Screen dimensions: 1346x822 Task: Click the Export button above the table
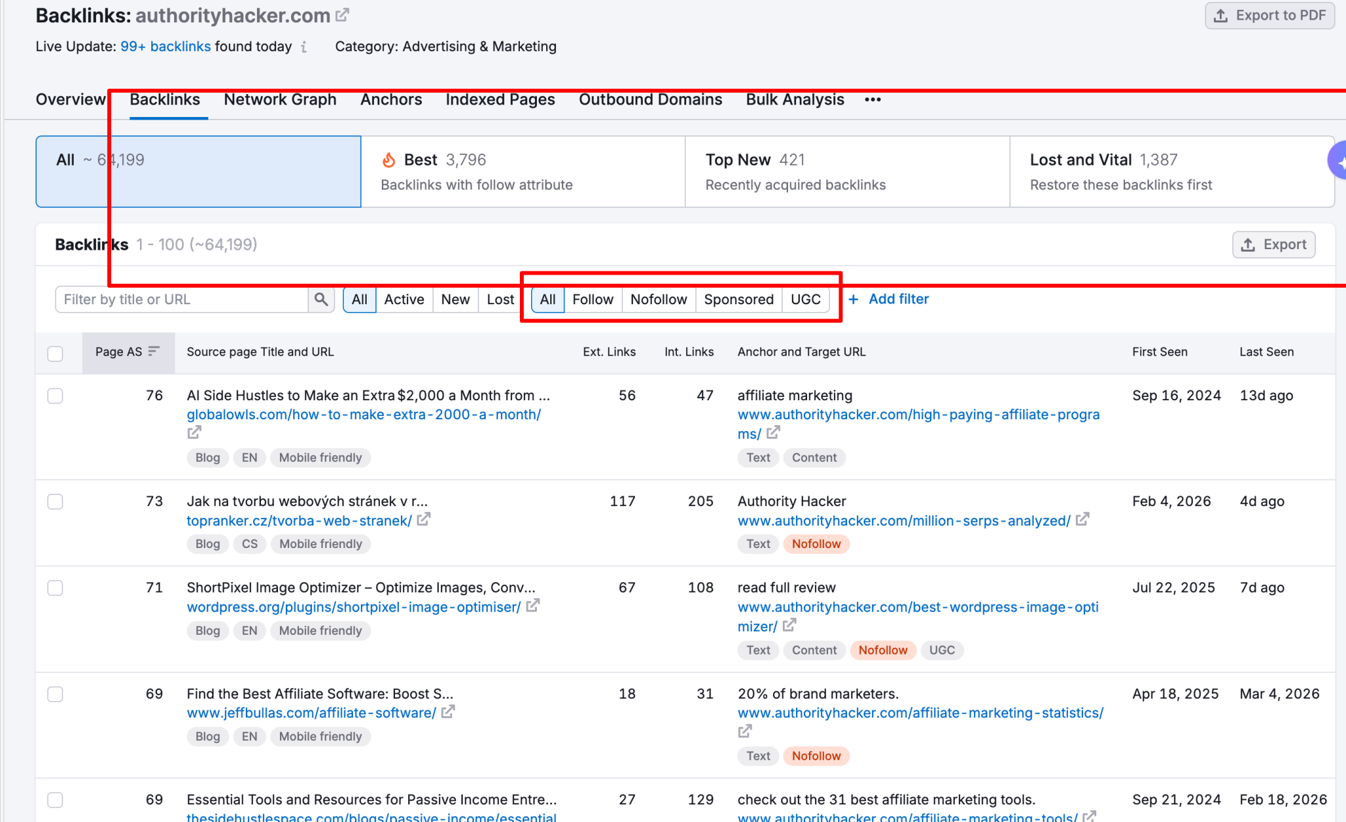(1273, 244)
